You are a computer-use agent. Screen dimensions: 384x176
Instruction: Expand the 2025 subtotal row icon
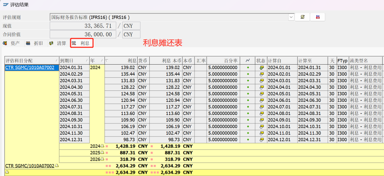click(x=103, y=153)
